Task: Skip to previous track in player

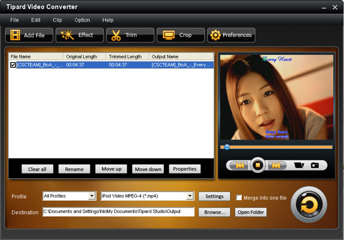Action: coord(239,165)
